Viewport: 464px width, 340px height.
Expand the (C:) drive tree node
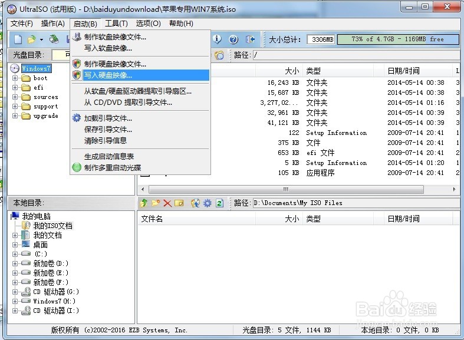click(15, 254)
